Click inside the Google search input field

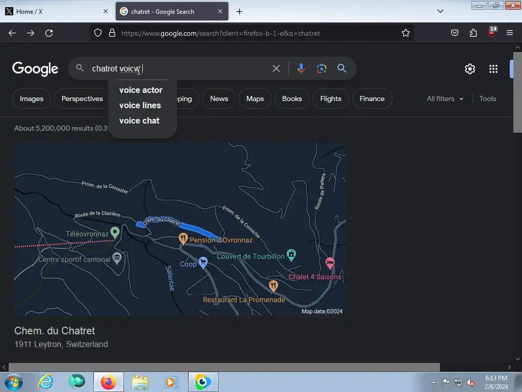click(x=180, y=69)
